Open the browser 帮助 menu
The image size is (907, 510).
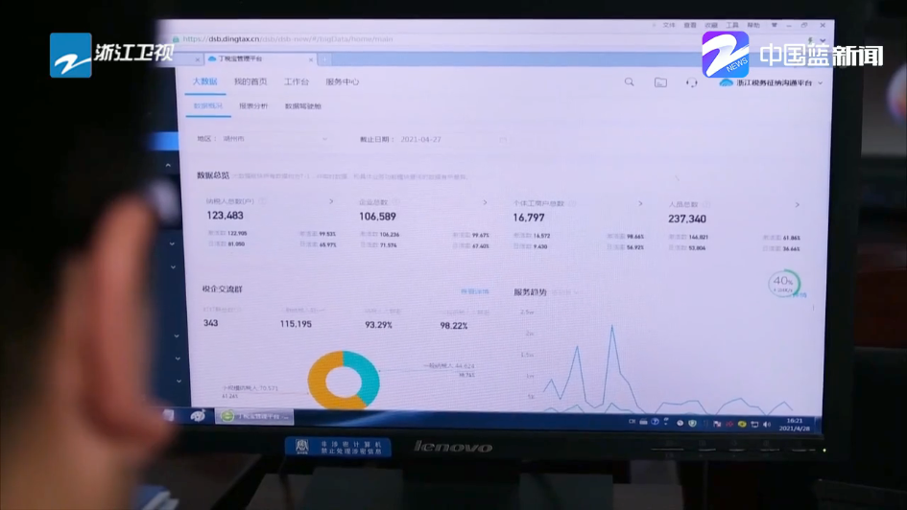(753, 26)
